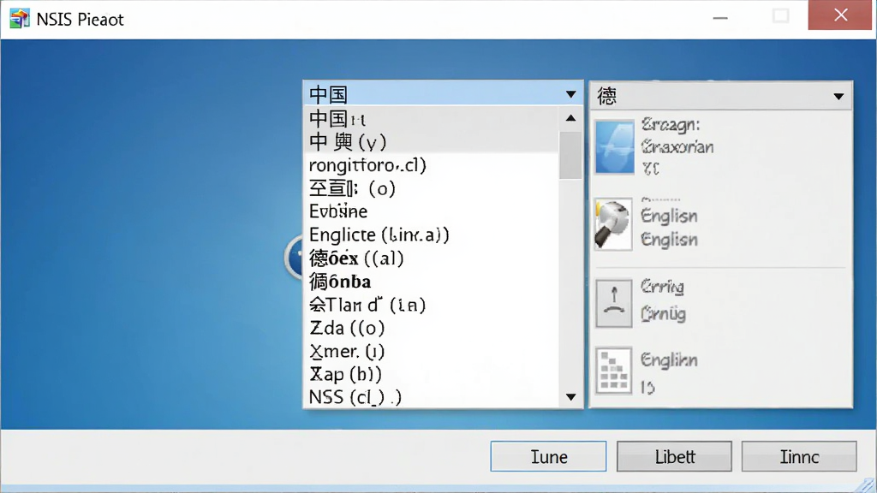Click the 'Englikn' text in right panel
Screen dimensions: 877x493
pos(669,360)
